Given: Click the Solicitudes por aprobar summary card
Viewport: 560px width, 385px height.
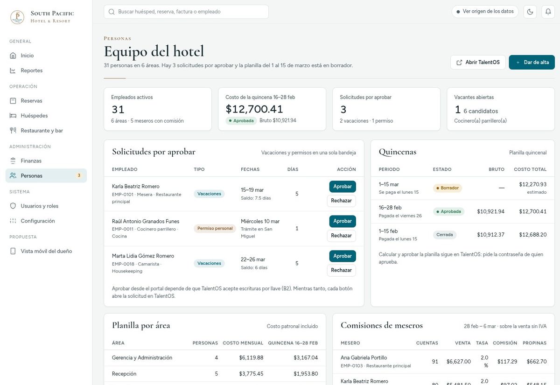Looking at the screenshot, I should 386,109.
